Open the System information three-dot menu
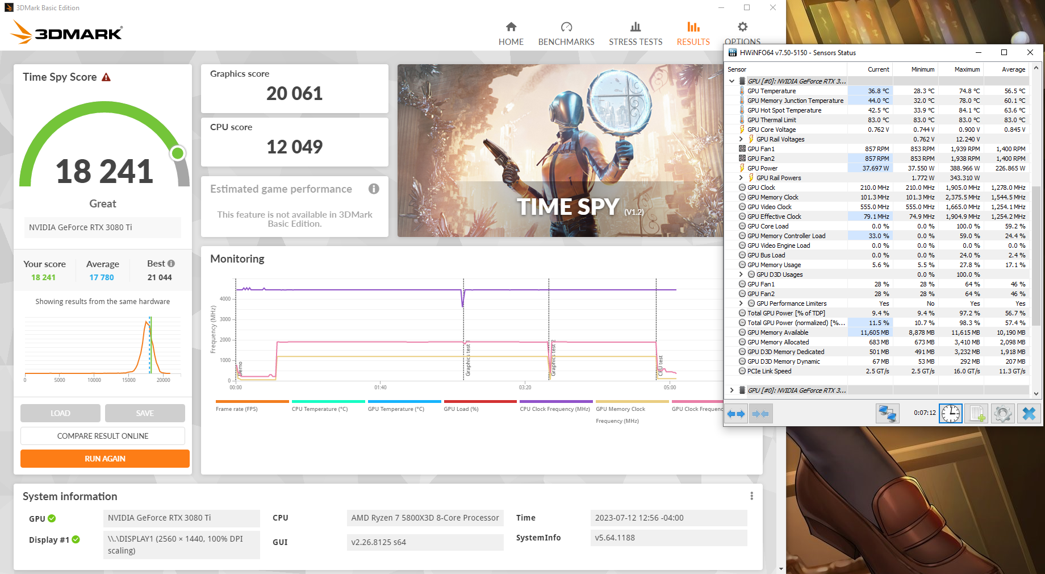1045x574 pixels. [x=752, y=496]
